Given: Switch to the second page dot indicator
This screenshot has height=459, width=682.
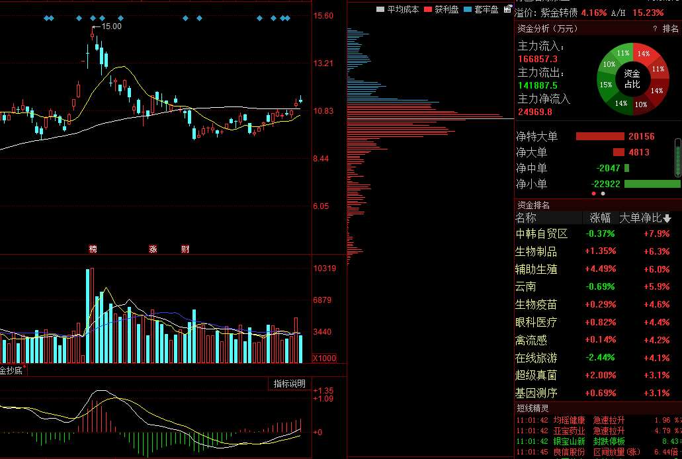Looking at the screenshot, I should 603,194.
